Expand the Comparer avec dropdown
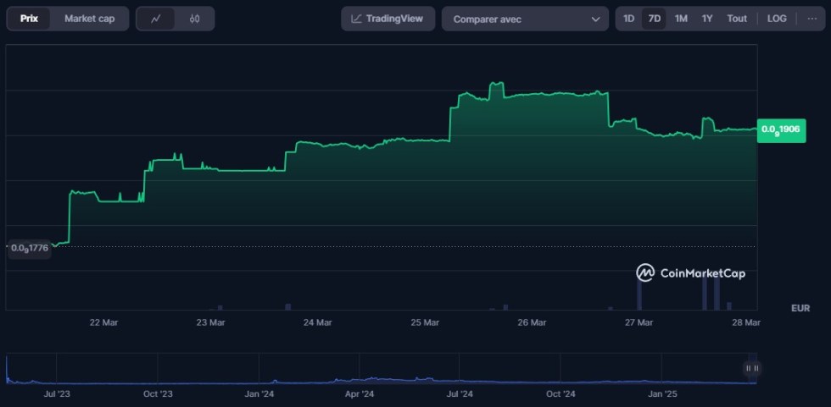The width and height of the screenshot is (831, 407). pos(525,19)
